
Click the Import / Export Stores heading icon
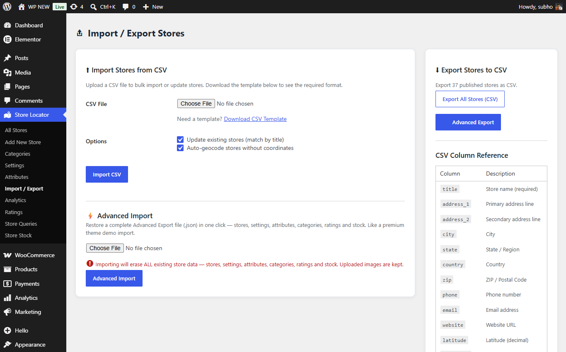[80, 33]
